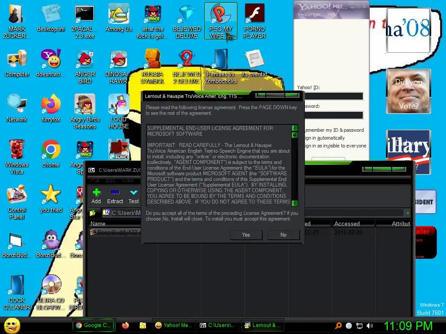Launch the chome browser shortcut

click(x=51, y=154)
